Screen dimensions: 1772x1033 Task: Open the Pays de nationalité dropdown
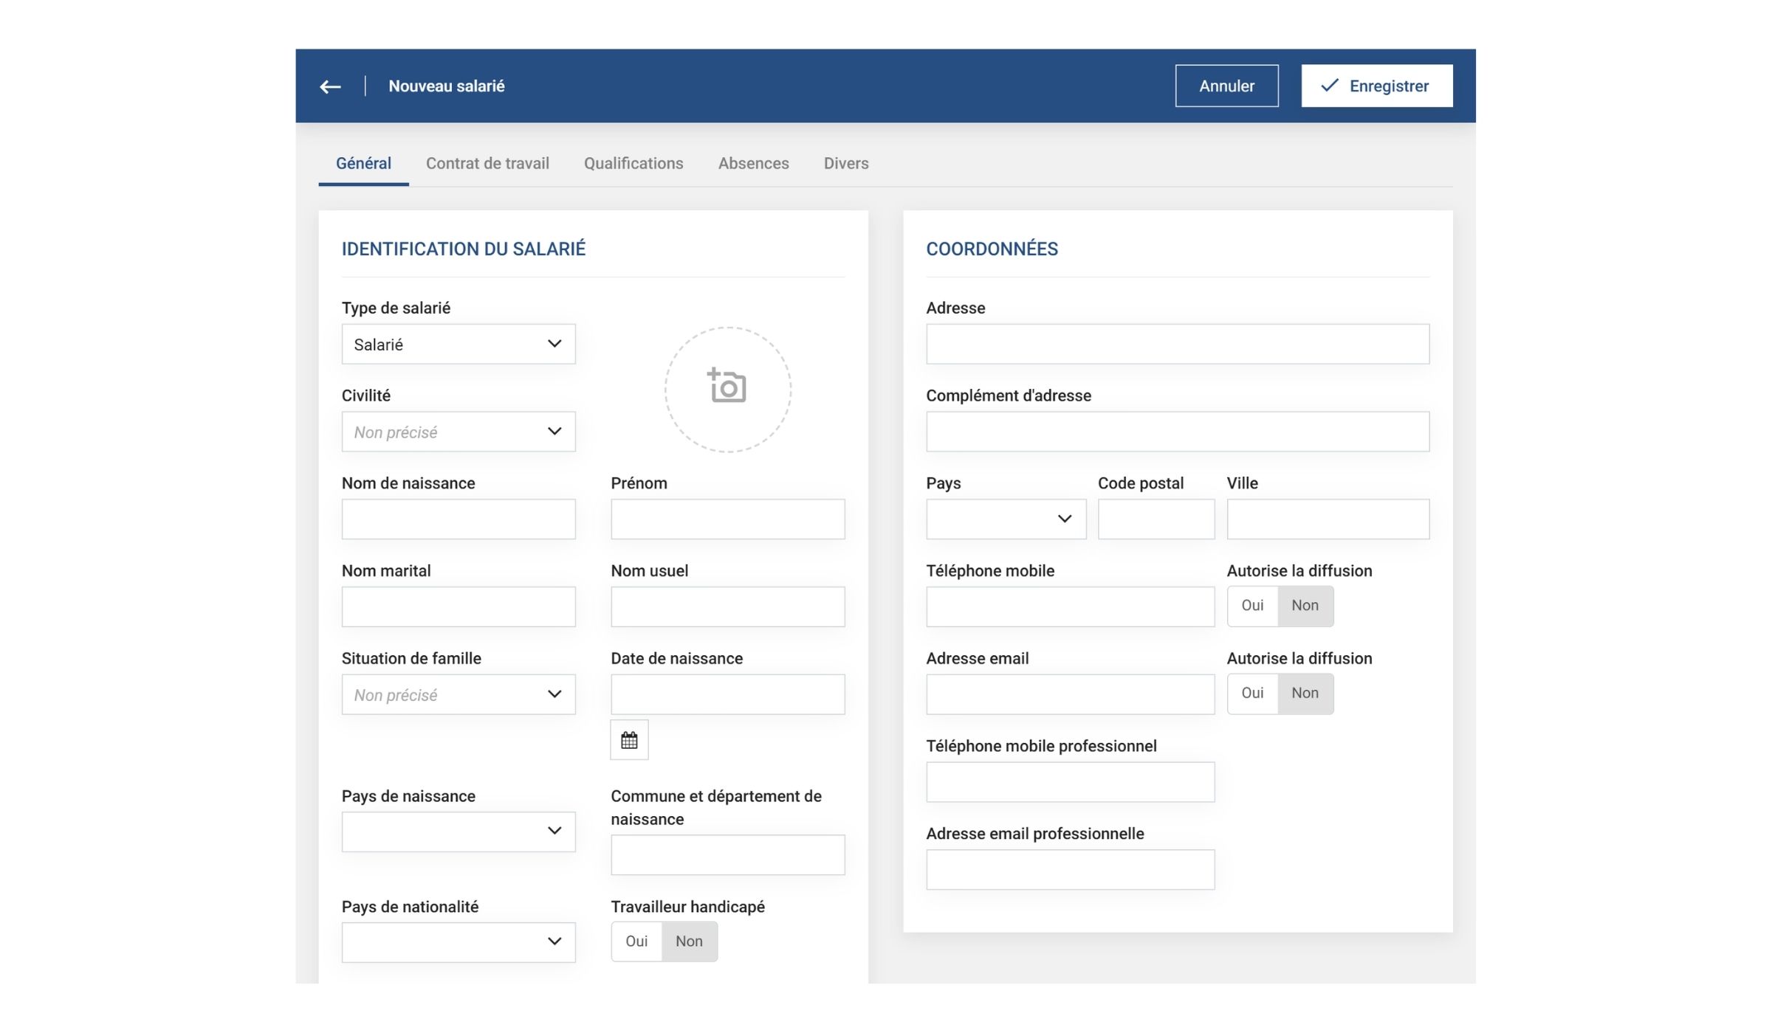pos(458,942)
